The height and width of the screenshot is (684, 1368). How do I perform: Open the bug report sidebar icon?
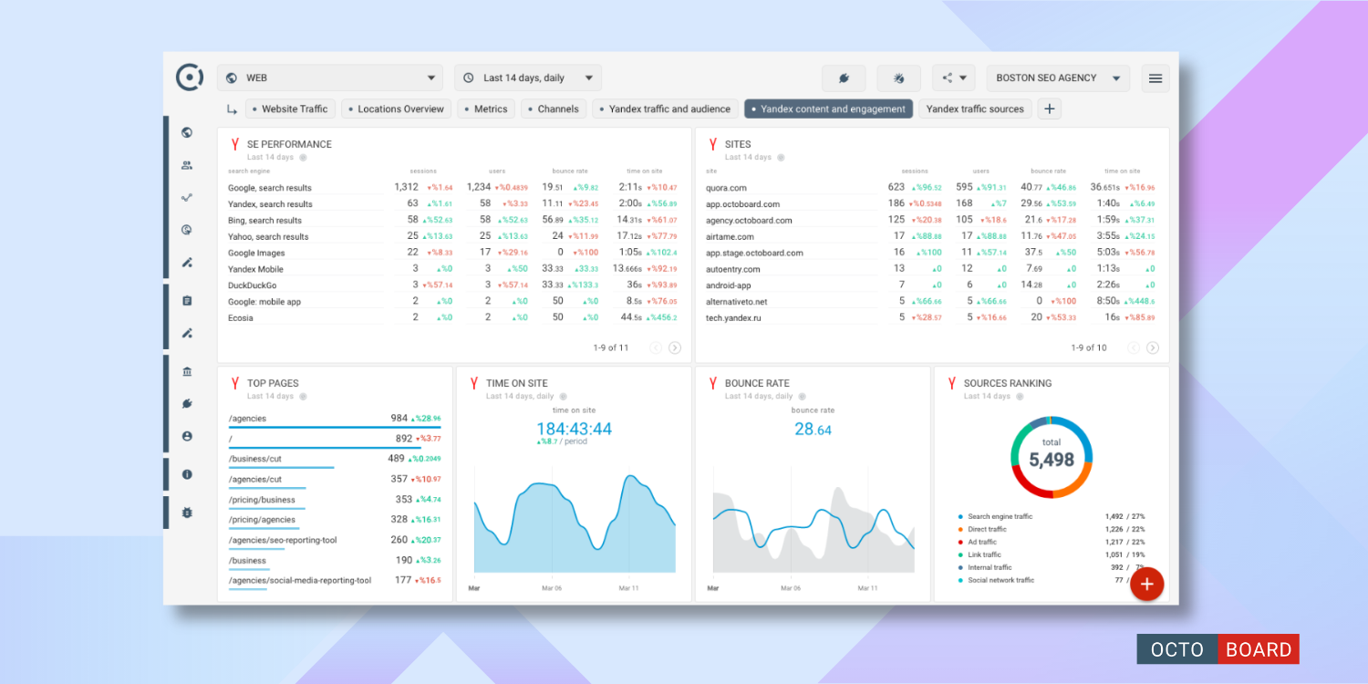coord(187,513)
